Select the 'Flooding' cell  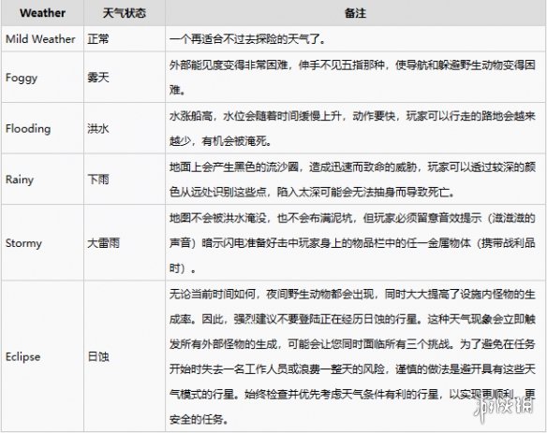coord(42,128)
